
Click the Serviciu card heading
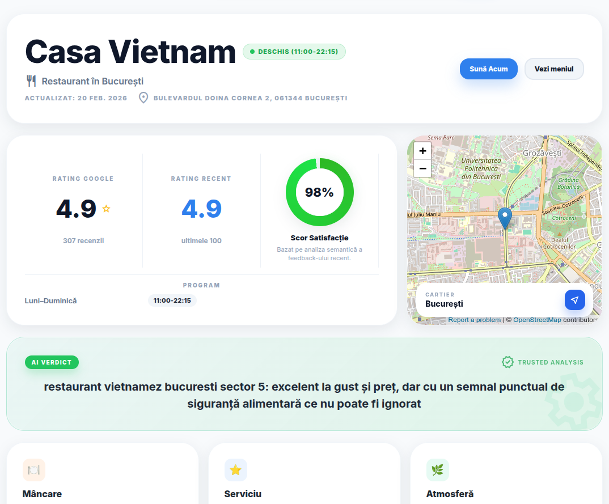(243, 494)
